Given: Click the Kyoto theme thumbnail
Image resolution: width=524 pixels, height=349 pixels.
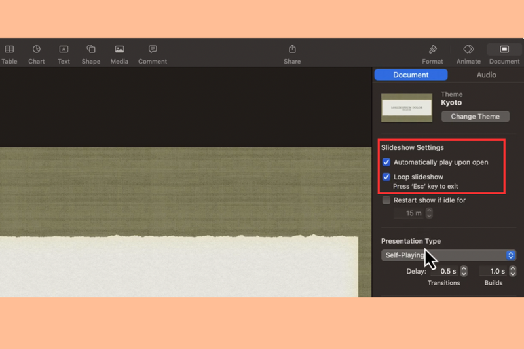Looking at the screenshot, I should 407,107.
